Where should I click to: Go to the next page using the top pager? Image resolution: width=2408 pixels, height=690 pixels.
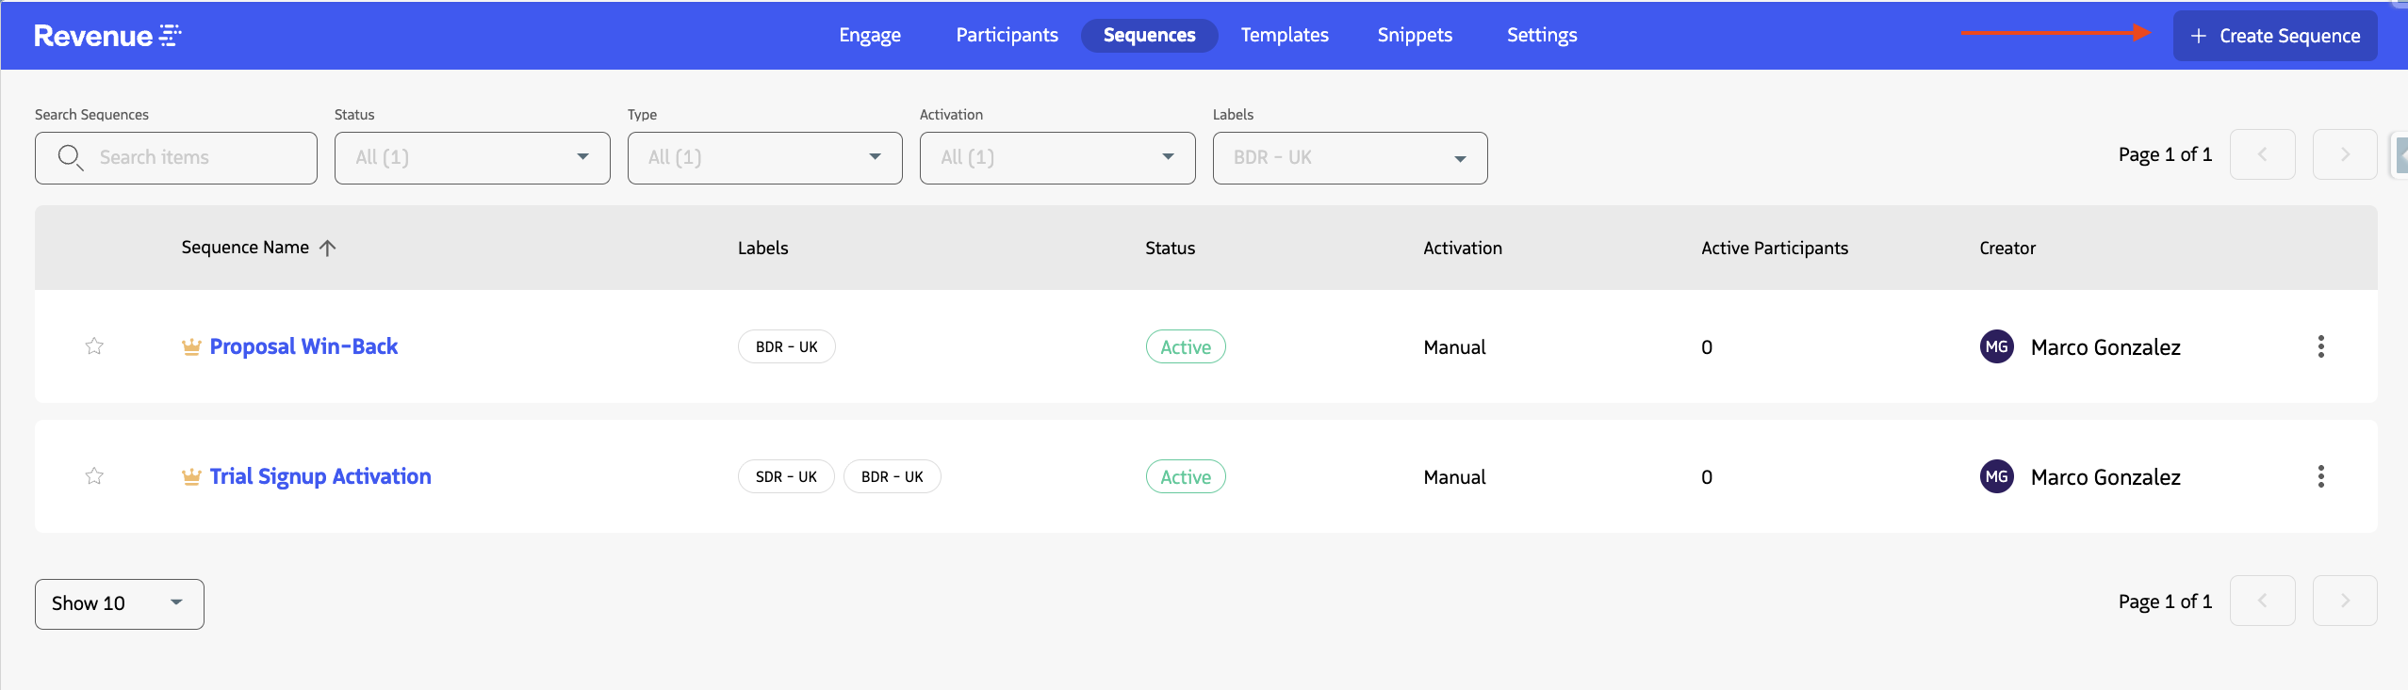tap(2345, 154)
